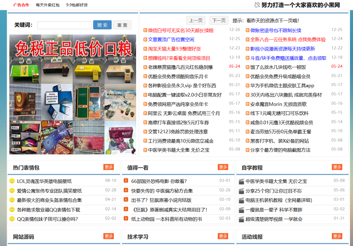The height and width of the screenshot is (246, 353).
Task: Click the 热门表情包 section heading
Action: [26, 168]
